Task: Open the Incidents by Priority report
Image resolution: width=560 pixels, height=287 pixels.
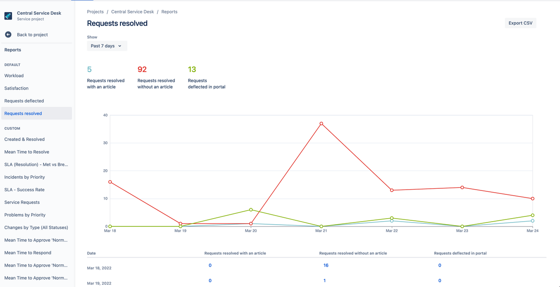Action: point(25,177)
